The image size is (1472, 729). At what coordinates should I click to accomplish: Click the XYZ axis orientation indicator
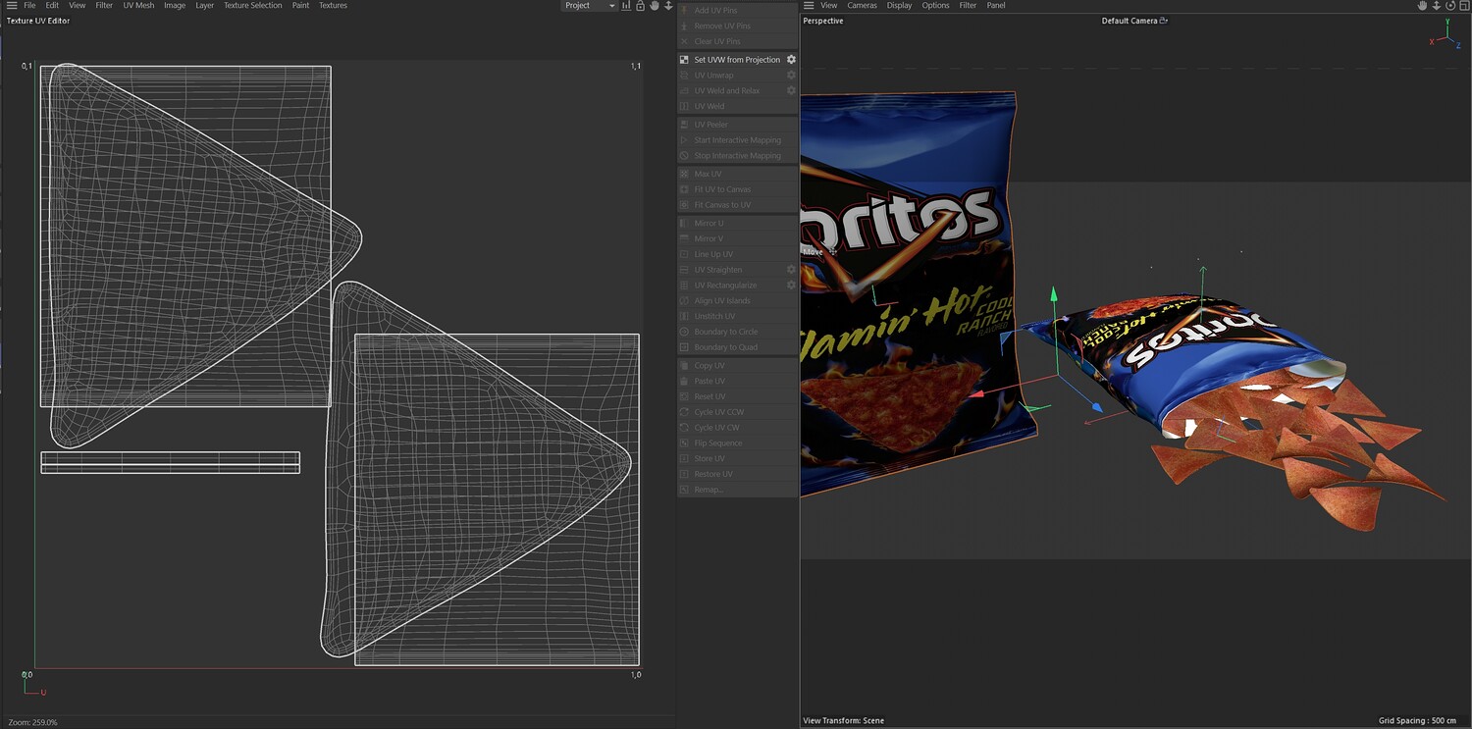click(x=1446, y=35)
